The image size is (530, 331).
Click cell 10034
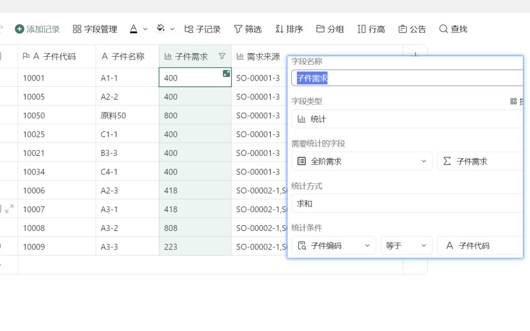[x=57, y=172]
